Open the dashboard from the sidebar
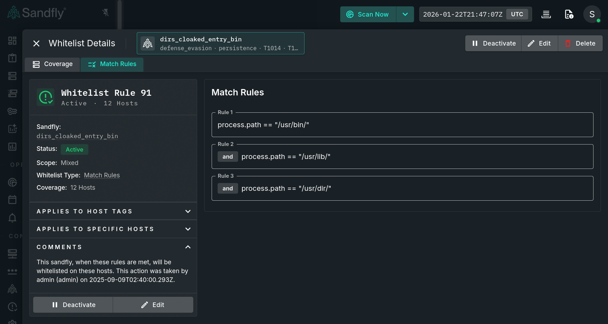 pos(12,40)
